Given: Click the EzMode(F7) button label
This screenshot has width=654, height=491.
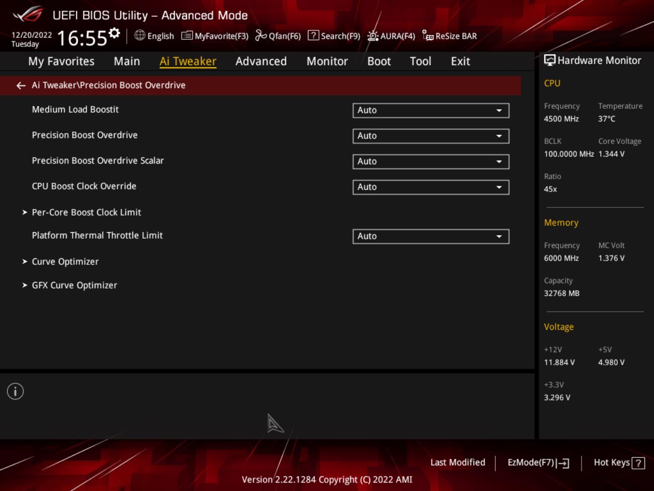Looking at the screenshot, I should pos(531,462).
